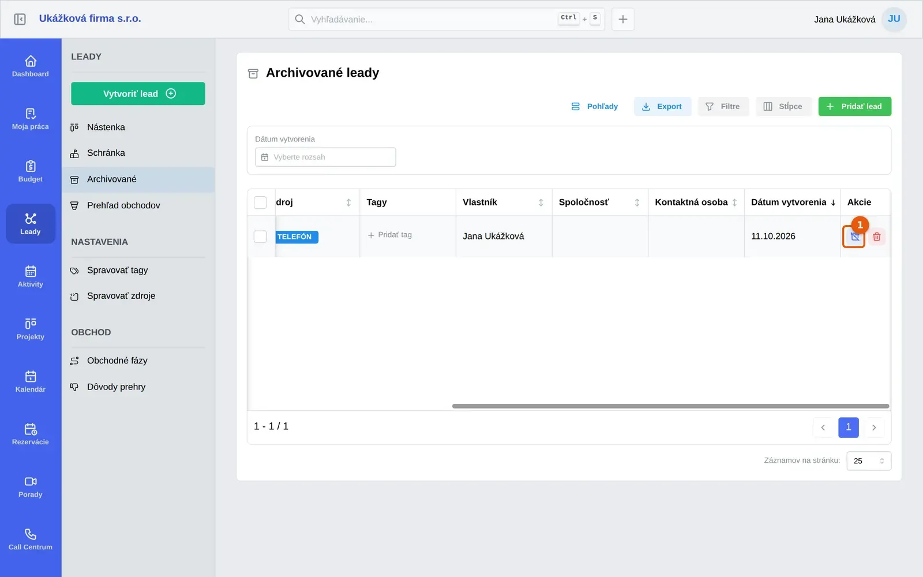Open records per page dropdown
Image resolution: width=923 pixels, height=577 pixels.
point(869,461)
